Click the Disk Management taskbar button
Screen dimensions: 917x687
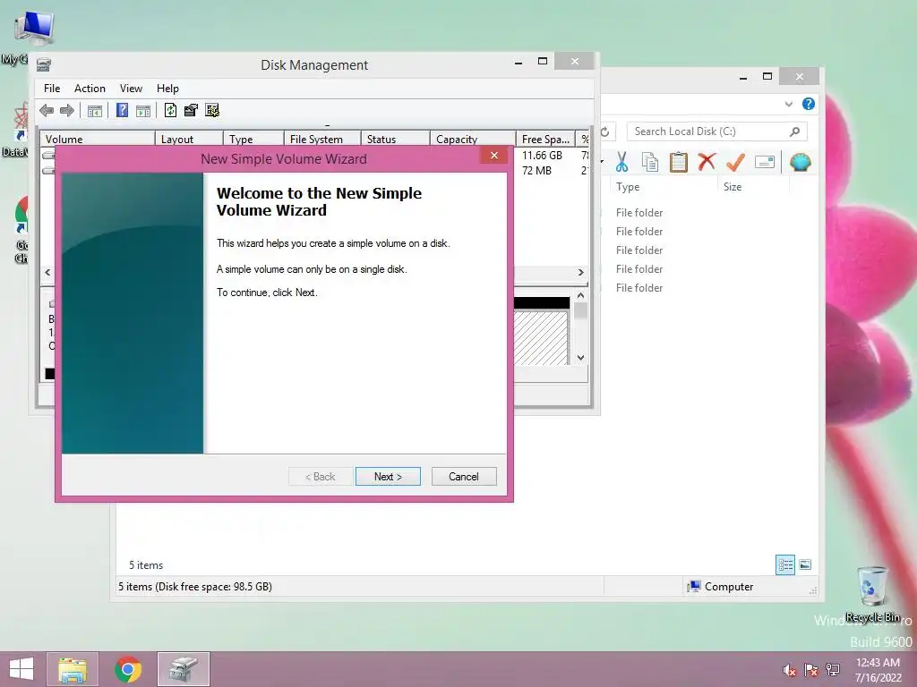183,669
